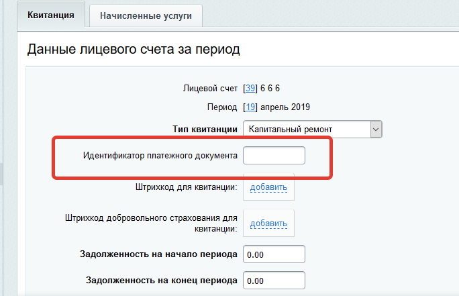Click добавить link for Штрихкод добровольного страхования
459x296 pixels.
268,224
